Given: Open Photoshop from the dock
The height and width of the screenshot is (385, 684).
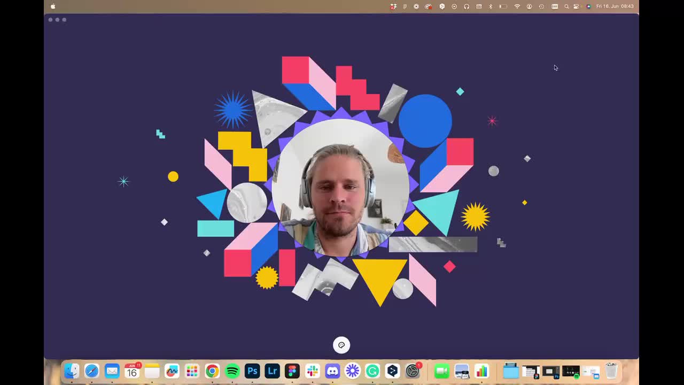Looking at the screenshot, I should pos(252,371).
